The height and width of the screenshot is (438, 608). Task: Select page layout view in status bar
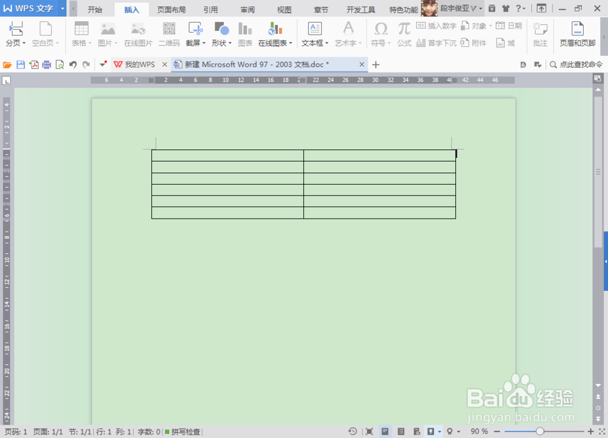click(x=385, y=431)
